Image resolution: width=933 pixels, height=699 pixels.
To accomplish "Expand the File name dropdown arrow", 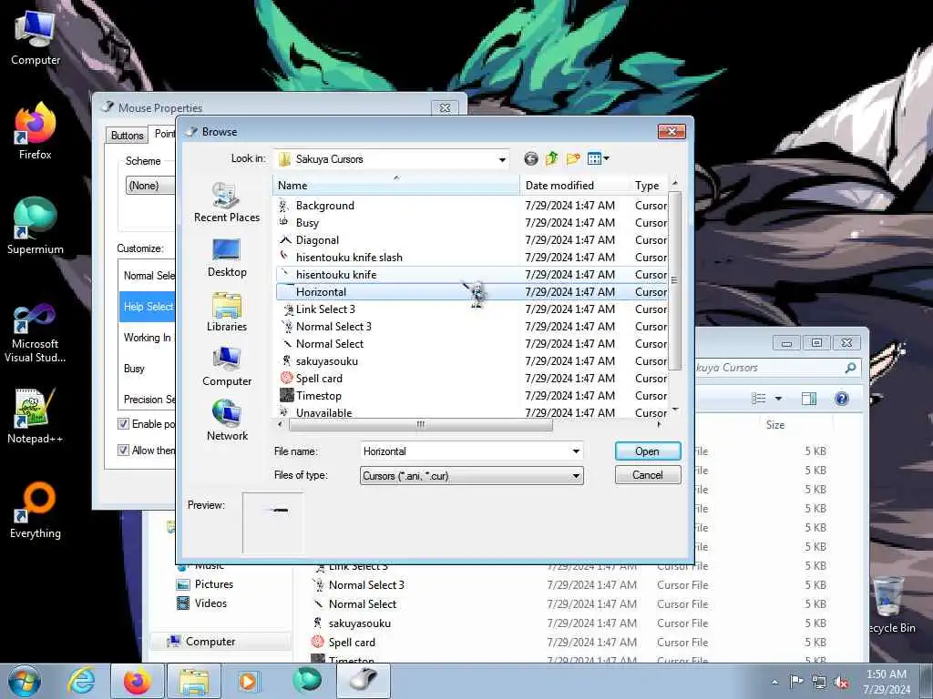I will click(x=576, y=451).
